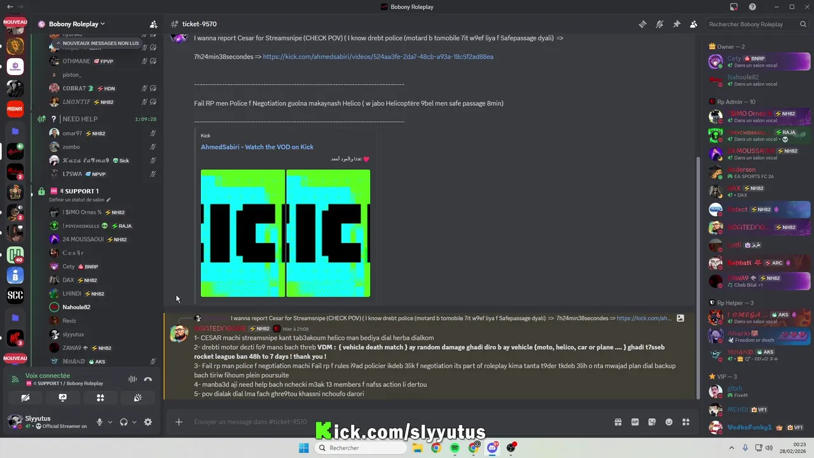
Task: Open the help question mark icon
Action: (x=752, y=7)
